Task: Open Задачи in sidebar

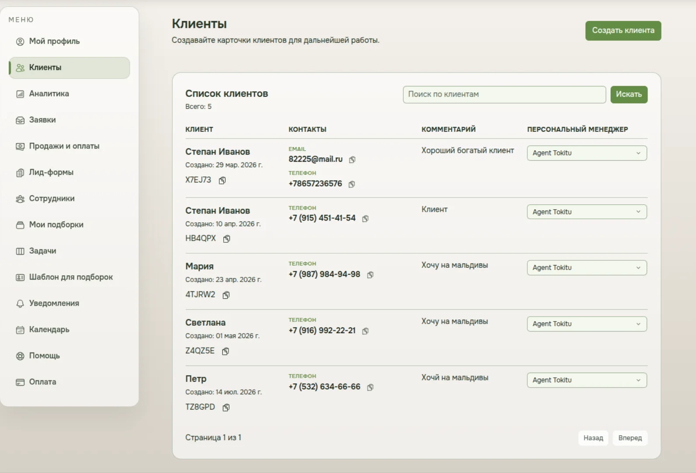Action: pyautogui.click(x=69, y=251)
